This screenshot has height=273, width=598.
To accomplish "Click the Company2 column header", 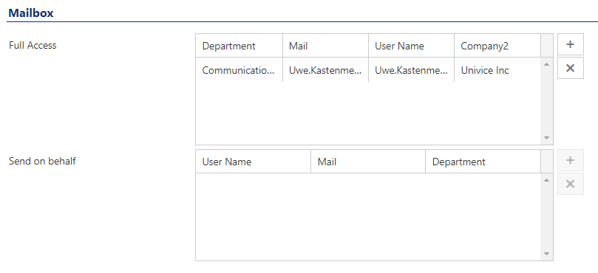I will coord(497,46).
